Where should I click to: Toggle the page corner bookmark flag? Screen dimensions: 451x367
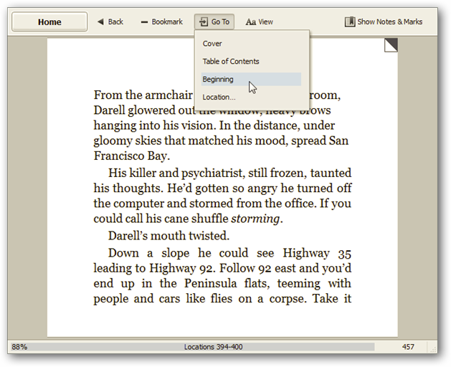pos(391,45)
